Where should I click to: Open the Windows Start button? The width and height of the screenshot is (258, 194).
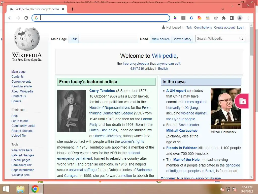(6, 189)
